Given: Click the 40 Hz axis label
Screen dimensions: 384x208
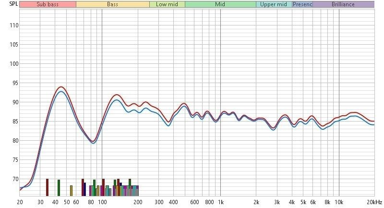Looking at the screenshot, I should point(55,202).
